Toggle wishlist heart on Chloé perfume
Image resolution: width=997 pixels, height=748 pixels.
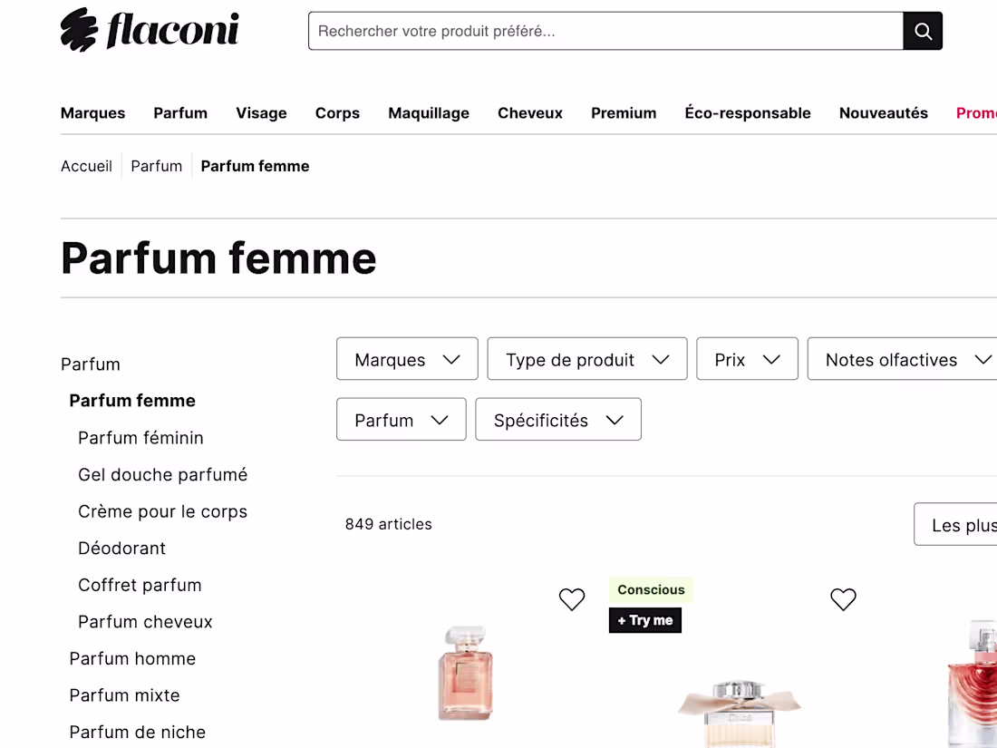click(843, 599)
